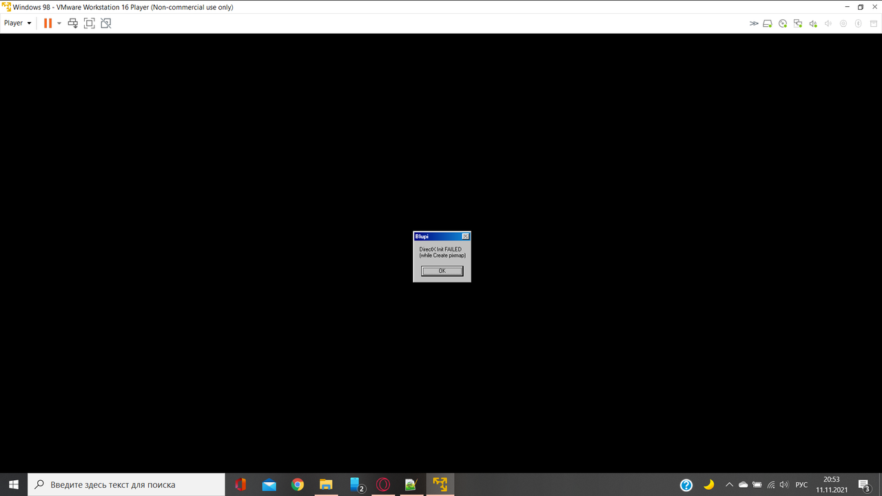This screenshot has height=496, width=882.
Task: Switch to VMware Player taskbar icon
Action: click(440, 484)
